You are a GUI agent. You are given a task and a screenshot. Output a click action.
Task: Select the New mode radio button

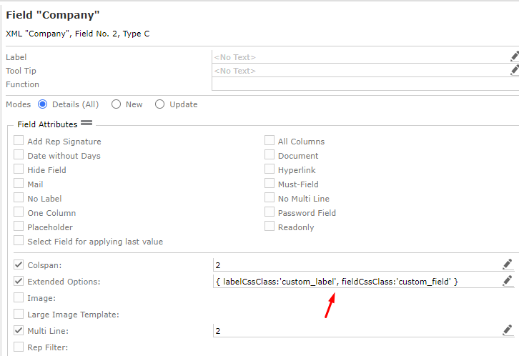(116, 104)
